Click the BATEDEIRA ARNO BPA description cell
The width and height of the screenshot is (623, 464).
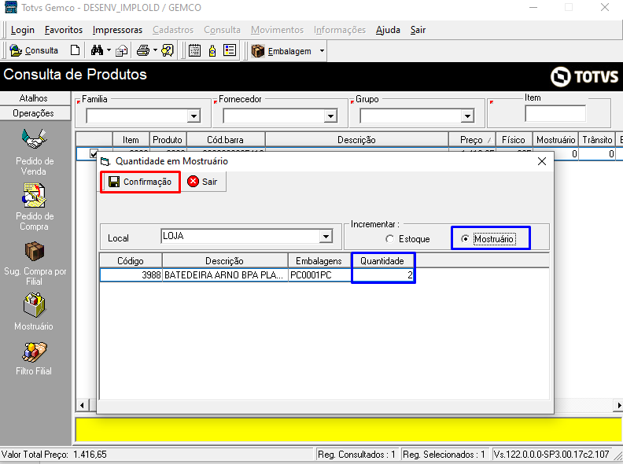point(225,275)
